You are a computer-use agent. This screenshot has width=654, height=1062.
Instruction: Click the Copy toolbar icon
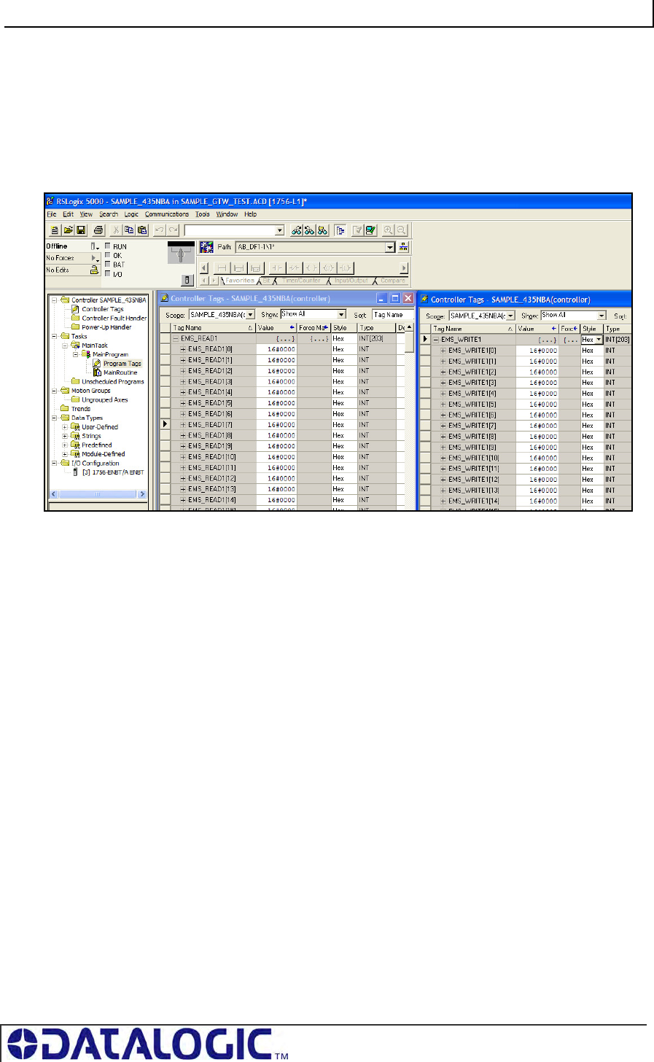click(x=128, y=230)
